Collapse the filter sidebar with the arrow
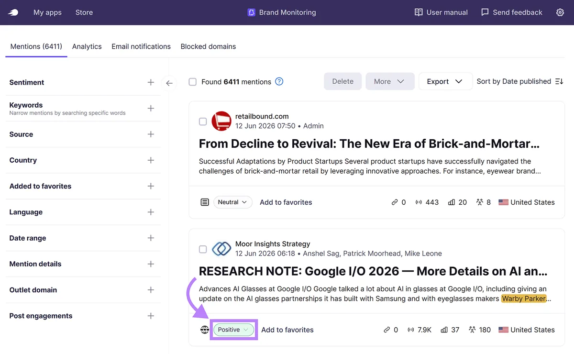 click(169, 83)
